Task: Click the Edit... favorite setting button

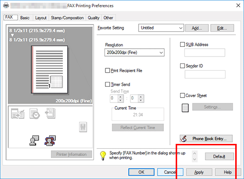Action: tap(222, 28)
